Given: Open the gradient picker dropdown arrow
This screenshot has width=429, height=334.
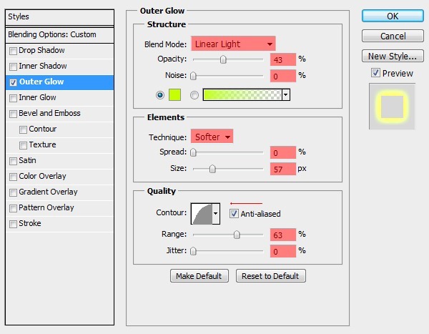Looking at the screenshot, I should tap(285, 94).
